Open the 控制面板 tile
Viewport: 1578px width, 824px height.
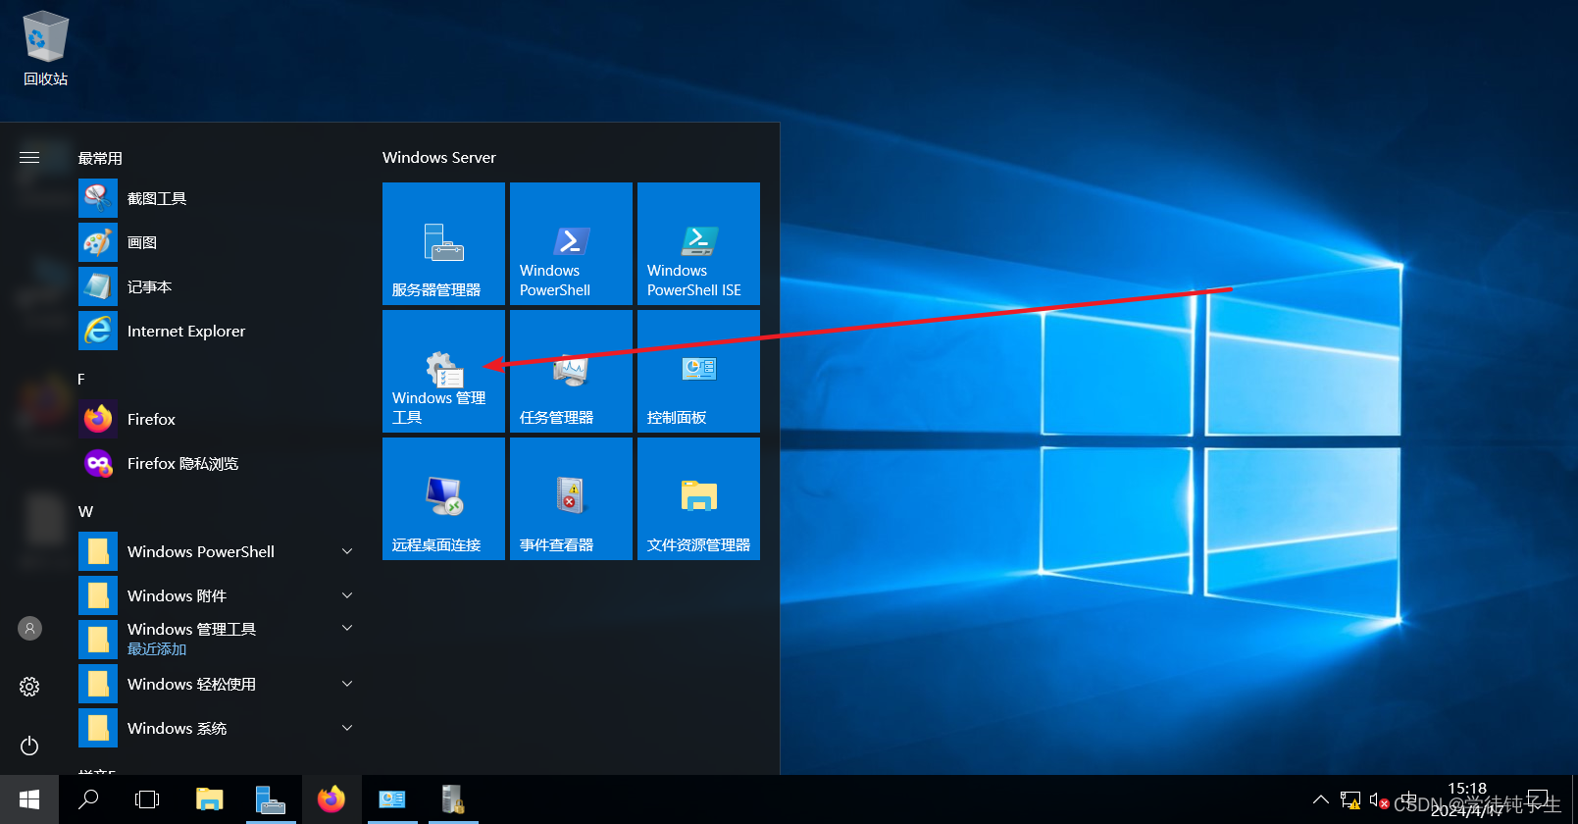(x=698, y=371)
